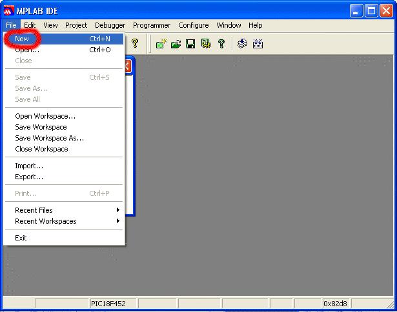Click the question mark icon beside Build Options

point(221,44)
